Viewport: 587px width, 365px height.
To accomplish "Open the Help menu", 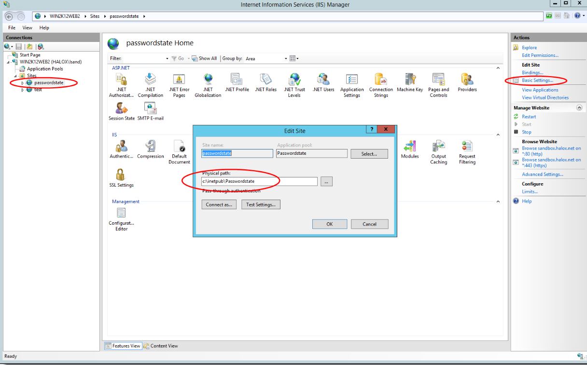I will (x=44, y=28).
